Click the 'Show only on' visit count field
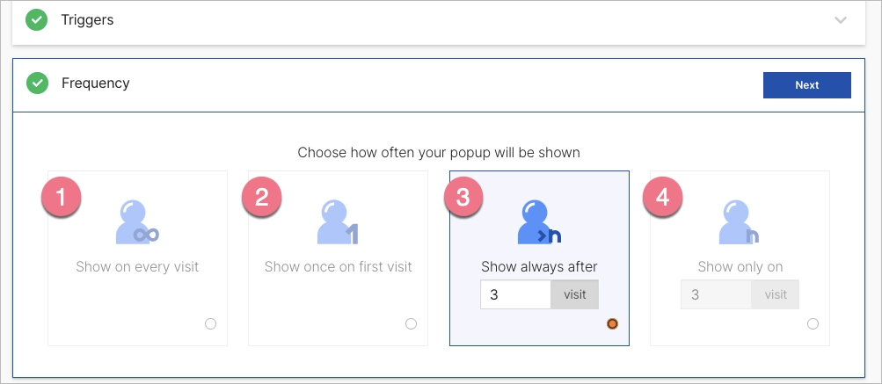 [x=716, y=295]
